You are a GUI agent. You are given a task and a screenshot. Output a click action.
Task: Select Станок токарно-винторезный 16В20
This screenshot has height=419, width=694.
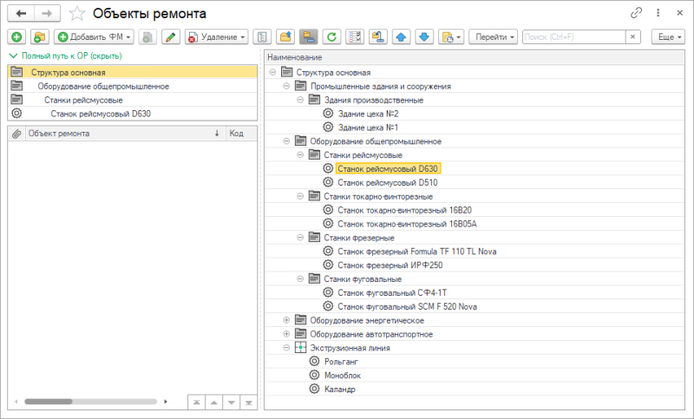coord(404,210)
